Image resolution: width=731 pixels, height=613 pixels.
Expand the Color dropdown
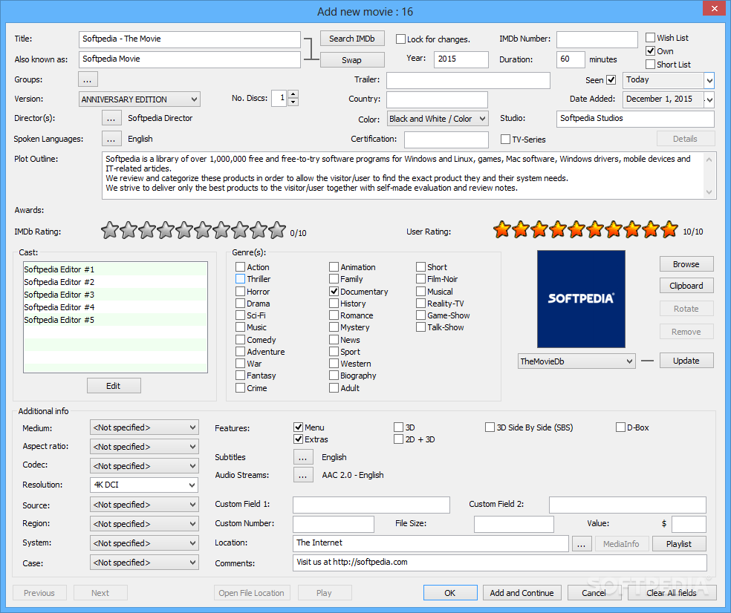(438, 119)
